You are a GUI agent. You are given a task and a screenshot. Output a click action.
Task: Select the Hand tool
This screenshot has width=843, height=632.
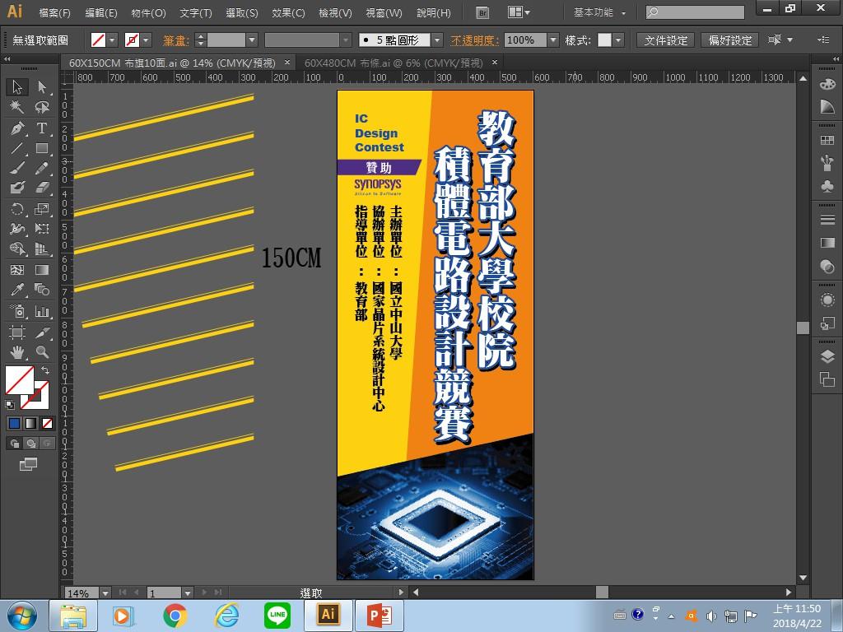pyautogui.click(x=17, y=352)
